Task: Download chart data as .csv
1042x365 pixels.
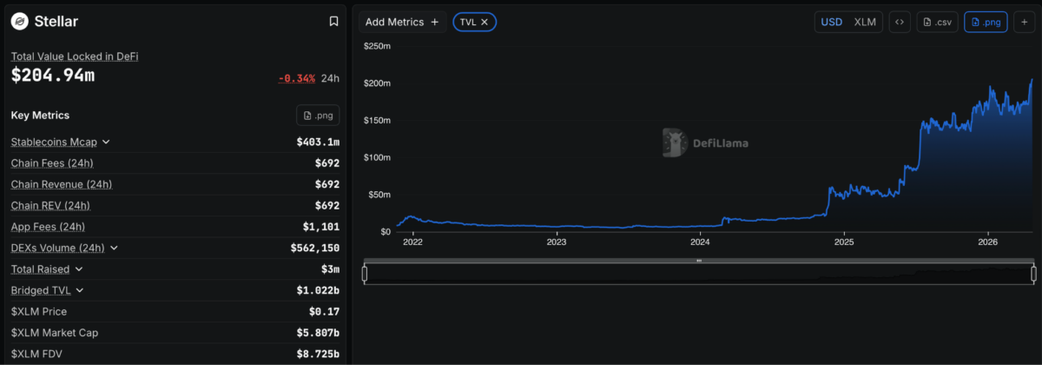Action: point(938,22)
